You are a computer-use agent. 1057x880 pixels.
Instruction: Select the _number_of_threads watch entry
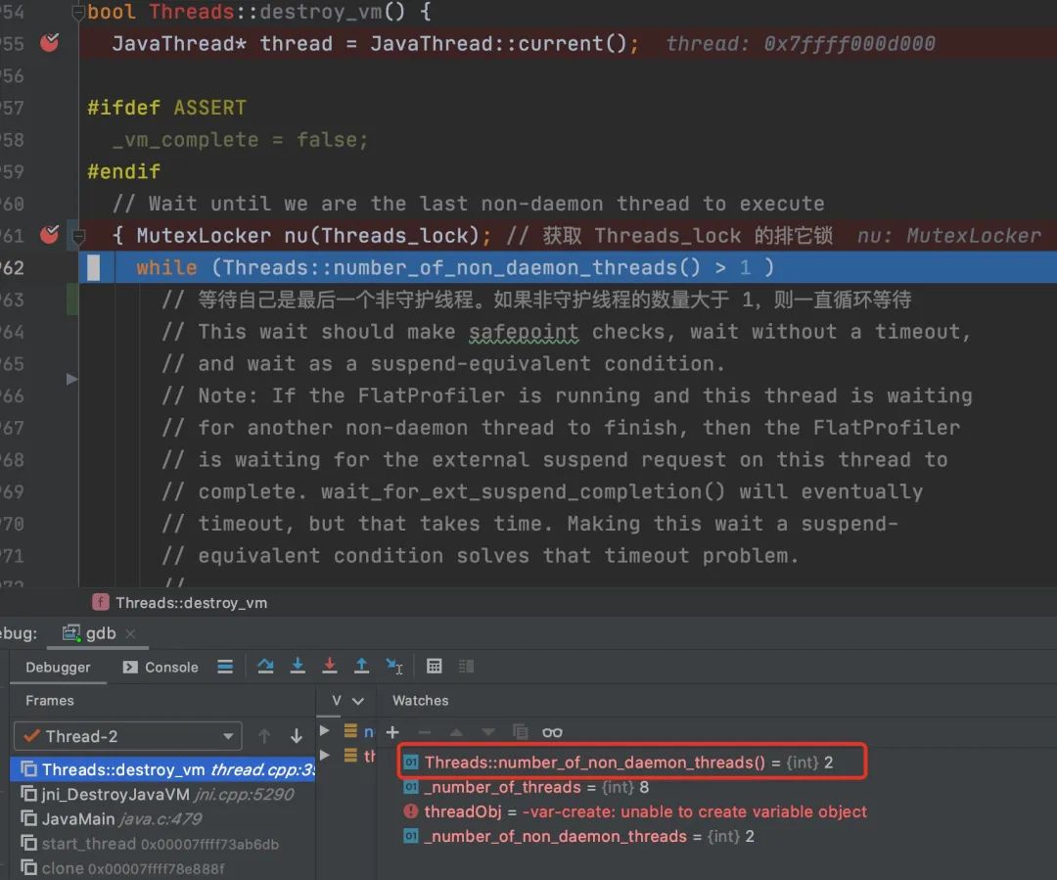pos(526,787)
